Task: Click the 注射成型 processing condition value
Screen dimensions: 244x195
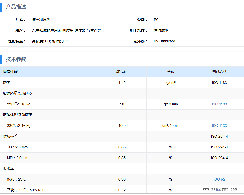Action: [161, 30]
